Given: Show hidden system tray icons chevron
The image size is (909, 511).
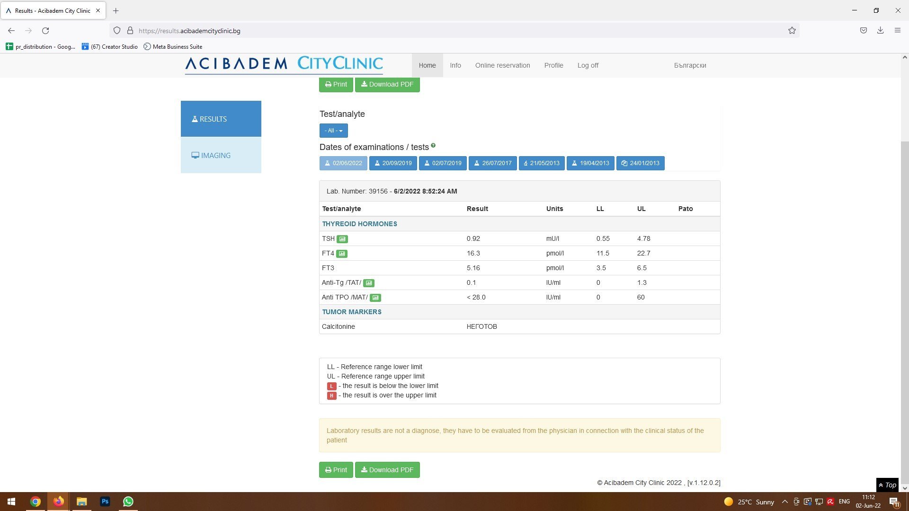Looking at the screenshot, I should pos(784,502).
